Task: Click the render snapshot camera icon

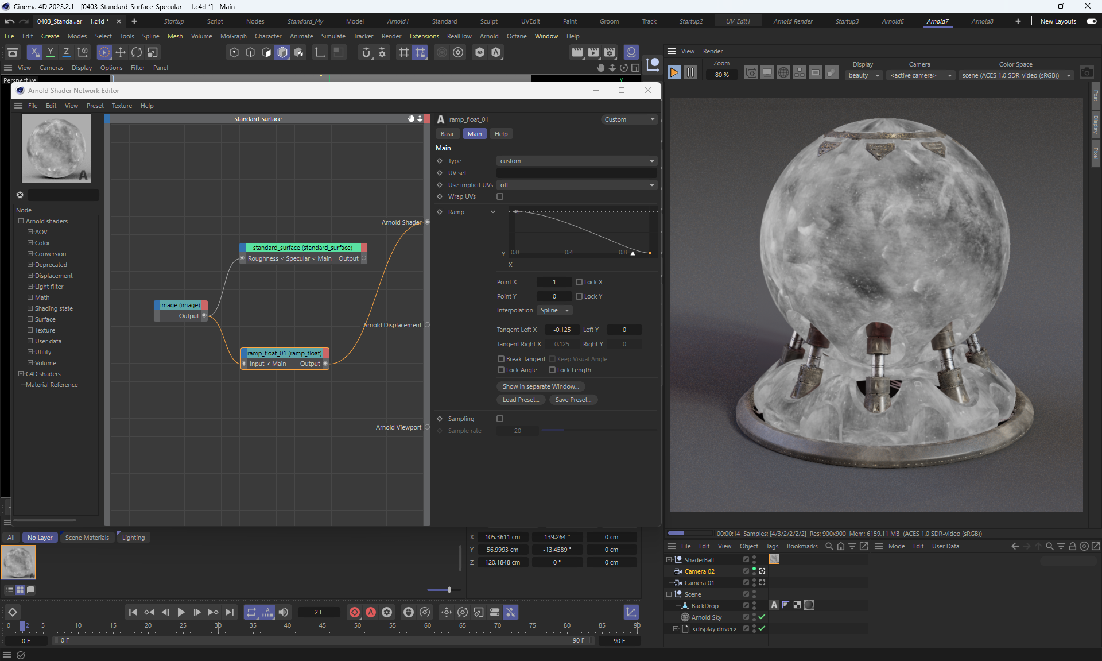Action: [x=1087, y=73]
